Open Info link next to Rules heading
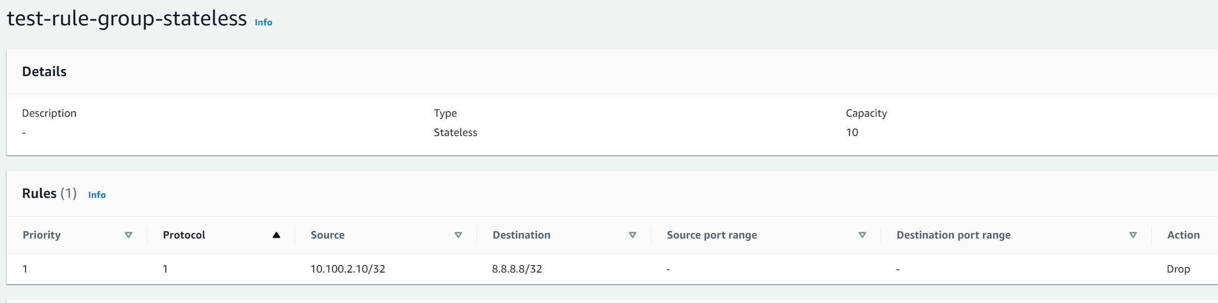 (x=97, y=195)
